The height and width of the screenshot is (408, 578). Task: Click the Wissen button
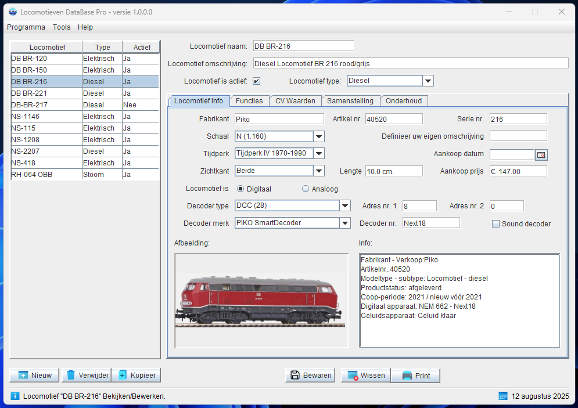click(365, 375)
